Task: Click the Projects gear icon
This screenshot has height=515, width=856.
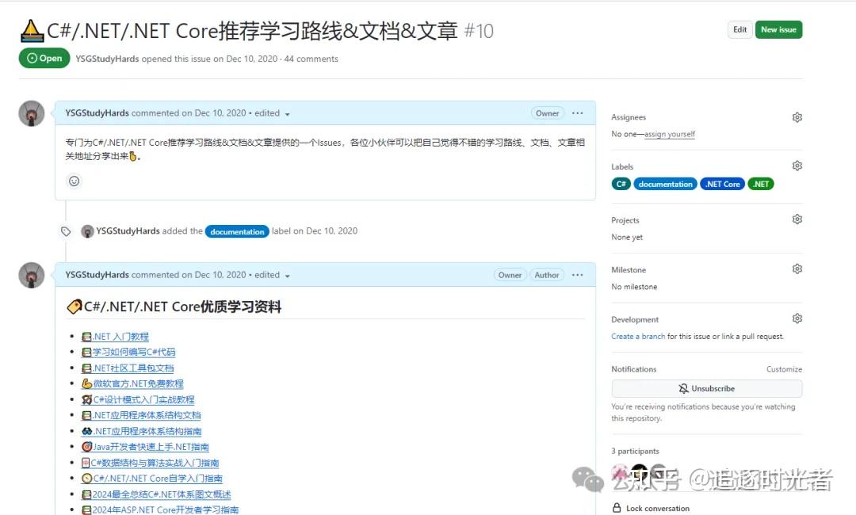Action: (797, 219)
